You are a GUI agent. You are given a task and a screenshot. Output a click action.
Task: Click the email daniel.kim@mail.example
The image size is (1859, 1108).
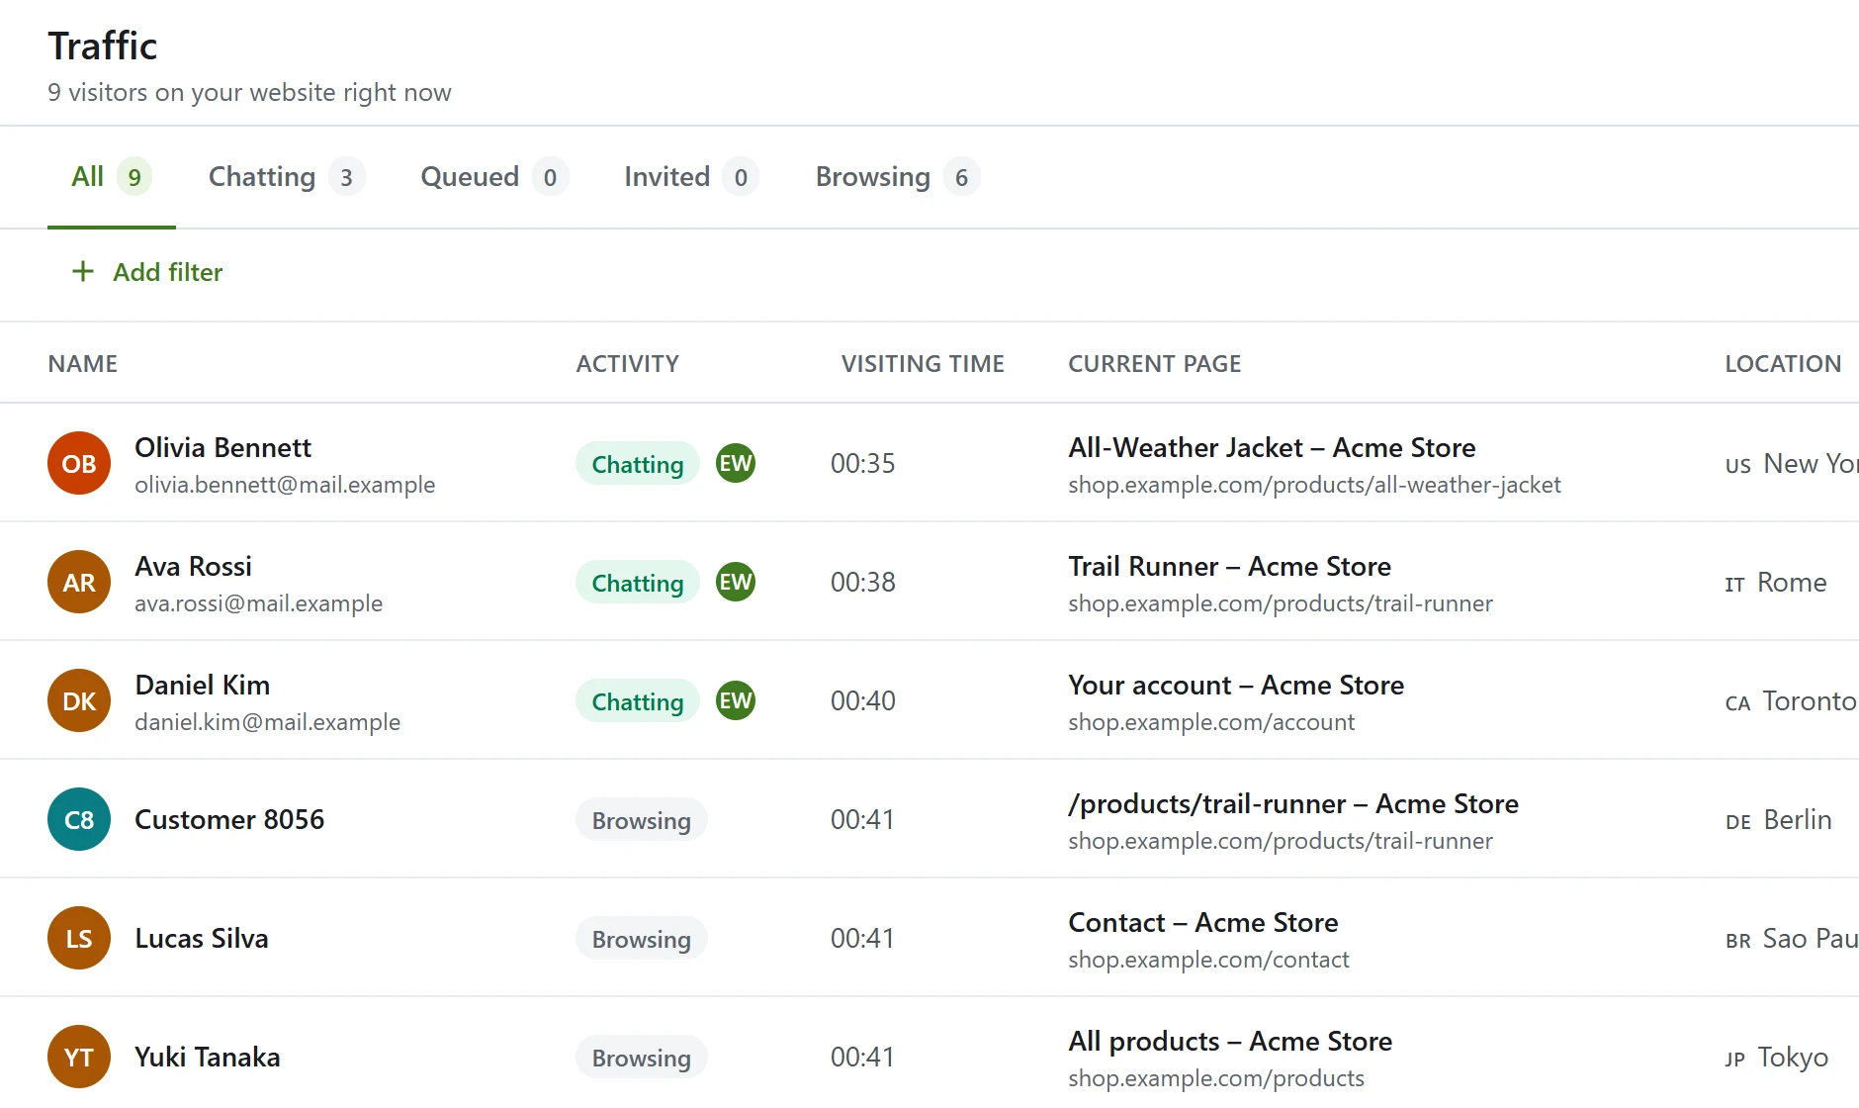[267, 722]
